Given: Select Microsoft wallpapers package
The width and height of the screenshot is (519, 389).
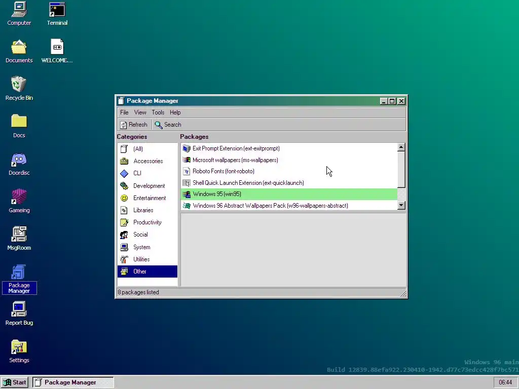Looking at the screenshot, I should coord(289,160).
